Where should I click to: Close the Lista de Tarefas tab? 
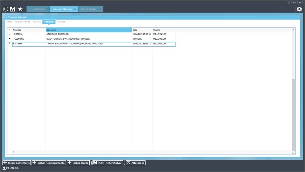(100, 9)
